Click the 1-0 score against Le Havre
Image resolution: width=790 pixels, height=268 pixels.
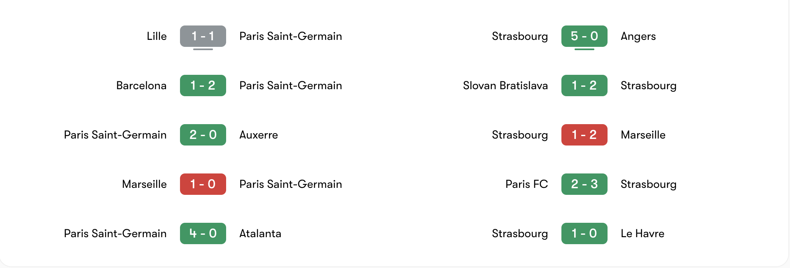coord(584,233)
